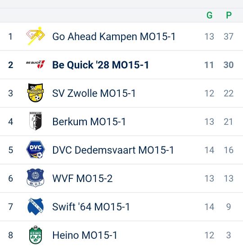Sort standings by the G column header
The width and height of the screenshot is (243, 246).
[x=209, y=15]
